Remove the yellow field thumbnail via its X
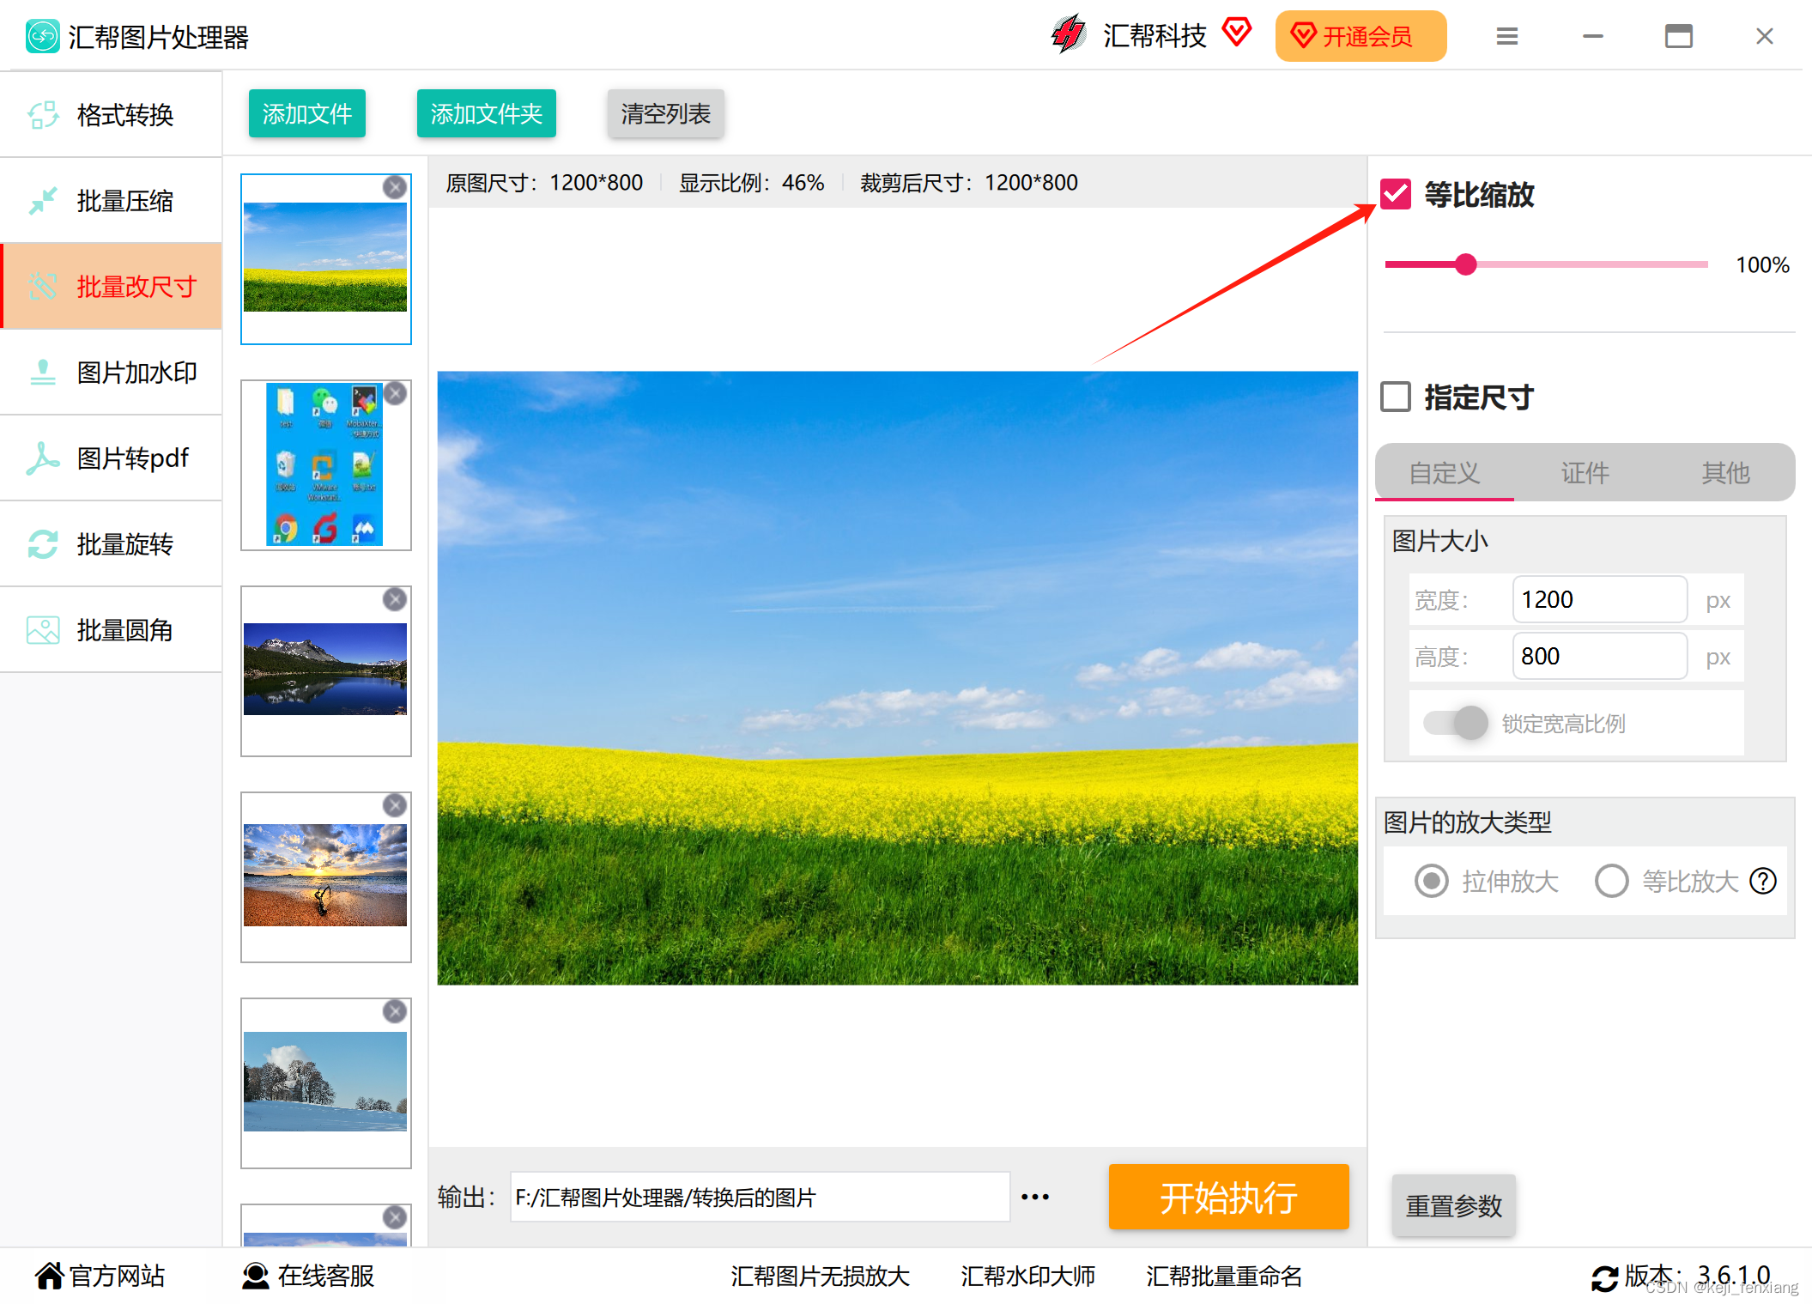The image size is (1812, 1304). coord(395,187)
